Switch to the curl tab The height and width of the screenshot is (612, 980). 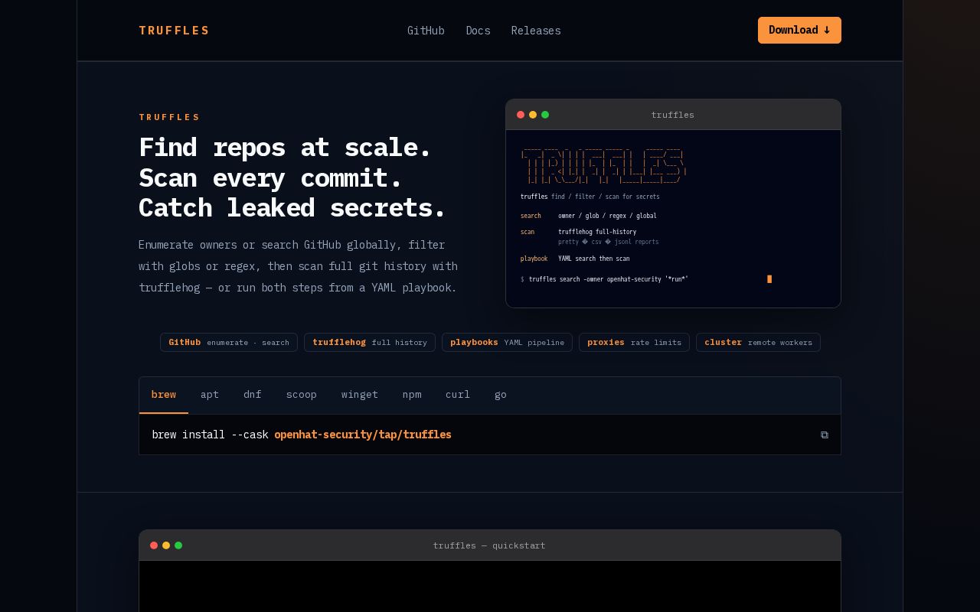pos(458,395)
